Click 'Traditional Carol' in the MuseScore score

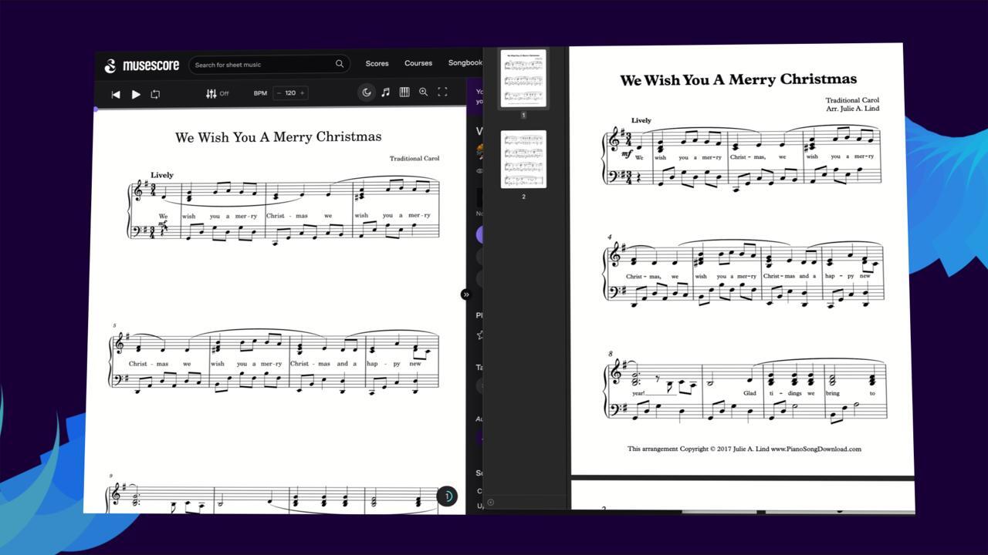coord(414,159)
